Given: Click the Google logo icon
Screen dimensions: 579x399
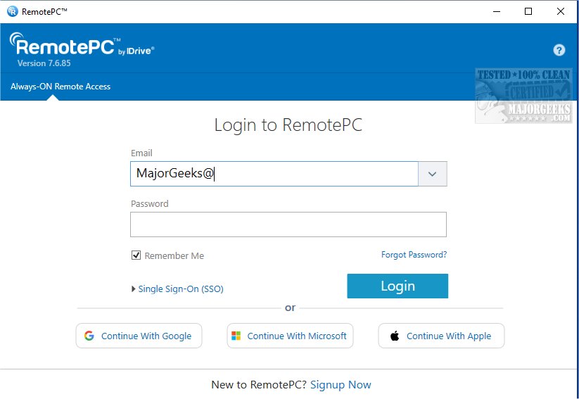Looking at the screenshot, I should tap(89, 336).
